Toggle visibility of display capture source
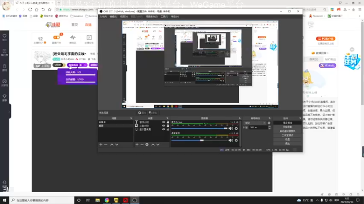The width and height of the screenshot is (364, 204). 163,130
